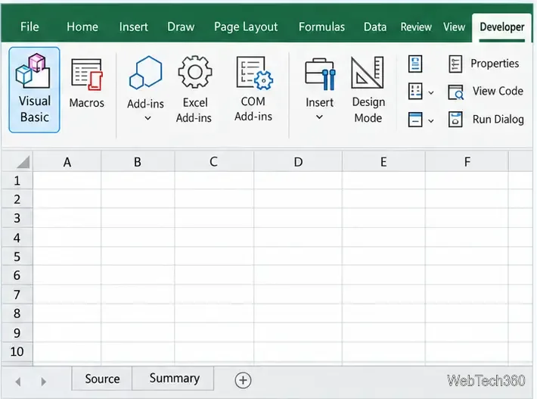Click the View Code icon
Viewport: 537px width, 399px height.
pyautogui.click(x=456, y=92)
